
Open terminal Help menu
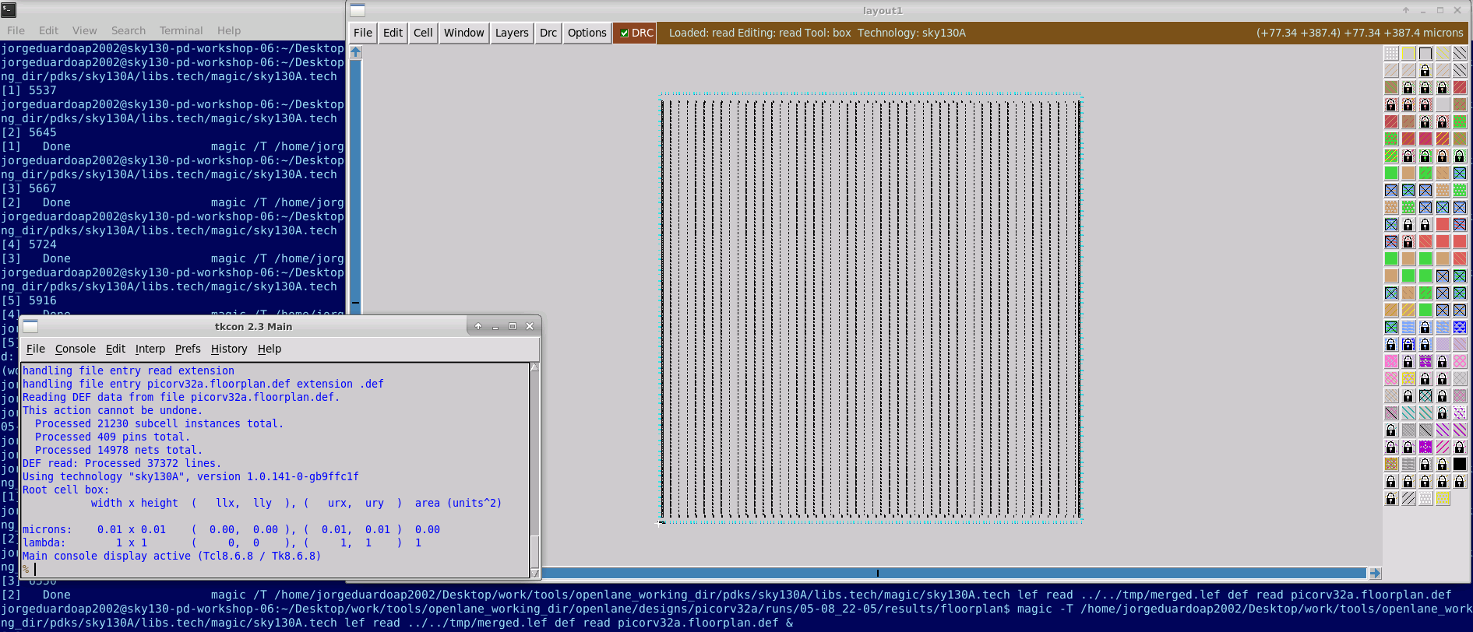pyautogui.click(x=229, y=30)
